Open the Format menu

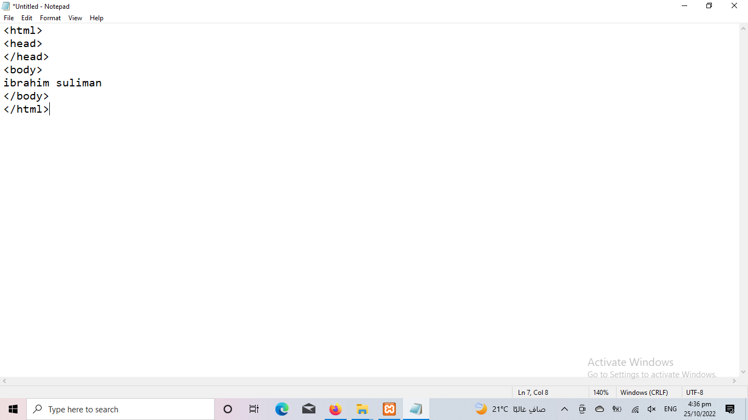click(x=50, y=18)
